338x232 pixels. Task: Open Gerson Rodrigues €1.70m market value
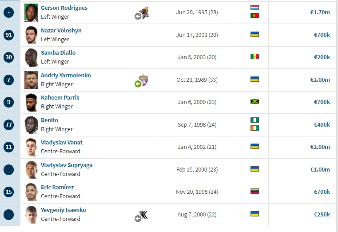tap(320, 12)
